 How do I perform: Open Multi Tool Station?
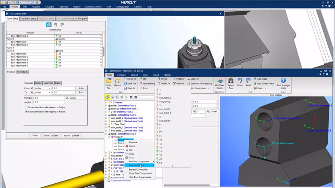[220, 83]
